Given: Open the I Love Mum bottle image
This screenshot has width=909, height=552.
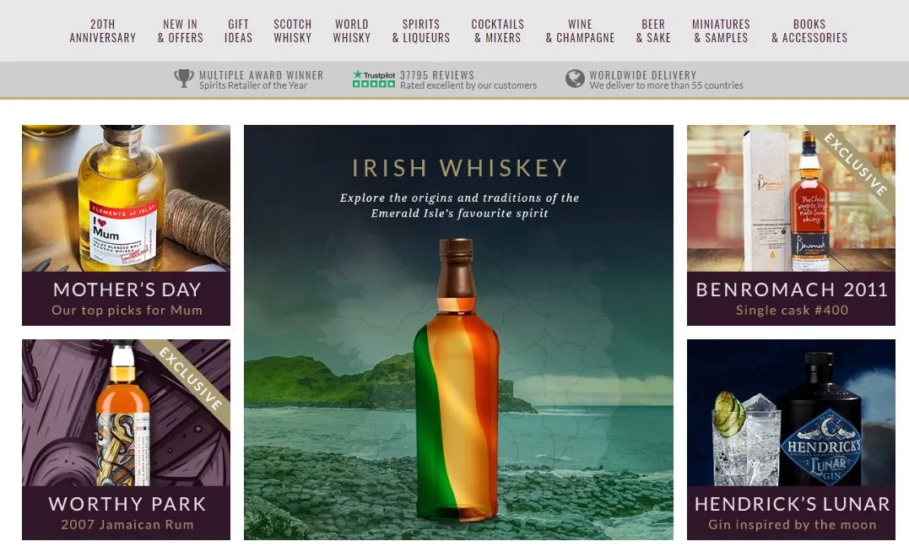Looking at the screenshot, I should pos(126,198).
